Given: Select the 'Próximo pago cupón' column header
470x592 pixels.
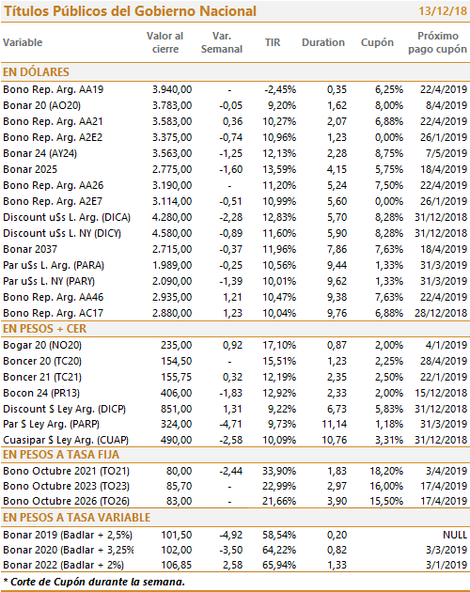Looking at the screenshot, I should click(437, 42).
